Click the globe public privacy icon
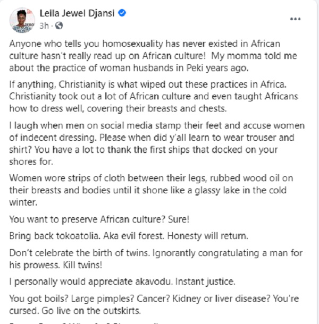The height and width of the screenshot is (324, 319). click(58, 25)
